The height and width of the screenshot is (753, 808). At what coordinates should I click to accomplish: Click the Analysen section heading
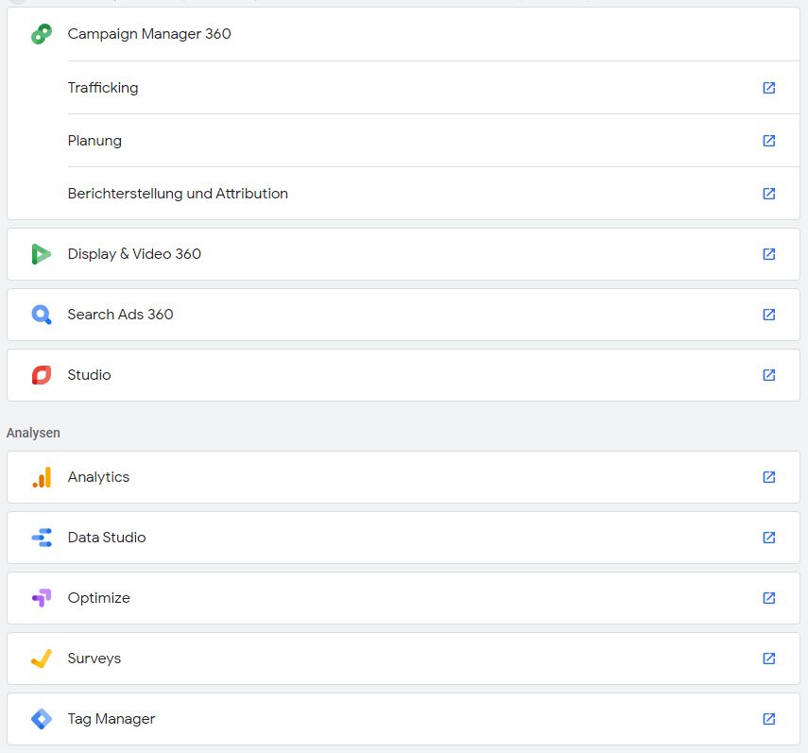click(33, 433)
